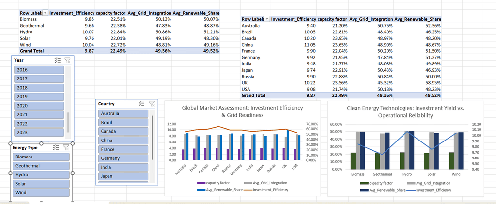This screenshot has width=496, height=204.
Task: Choose Germany in Country slicer
Action: coord(123,158)
